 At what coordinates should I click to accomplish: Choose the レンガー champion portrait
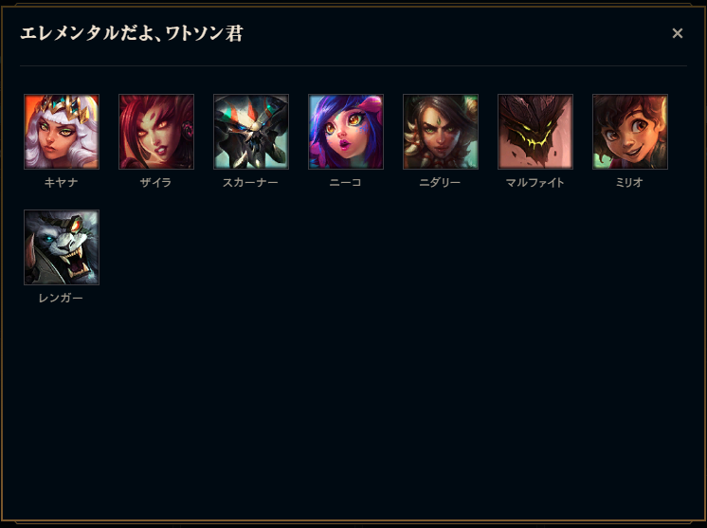pos(62,247)
